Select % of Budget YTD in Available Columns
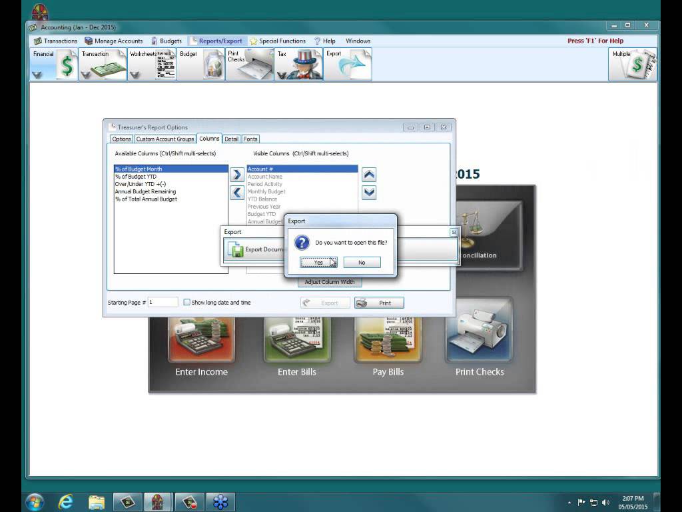Viewport: 682px width, 512px height. [137, 176]
